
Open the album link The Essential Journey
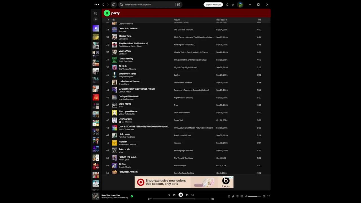point(183,30)
